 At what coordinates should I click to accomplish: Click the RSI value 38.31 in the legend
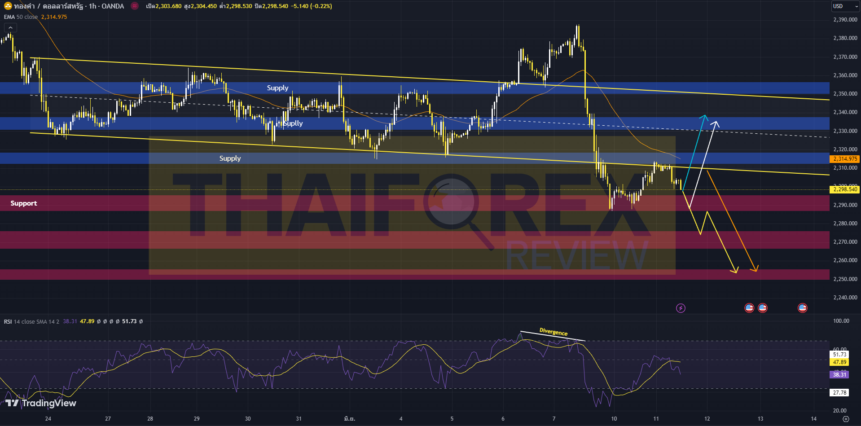(70, 321)
